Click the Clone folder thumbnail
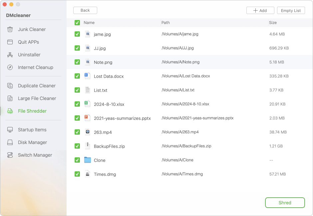The height and width of the screenshot is (216, 313). [x=87, y=160]
